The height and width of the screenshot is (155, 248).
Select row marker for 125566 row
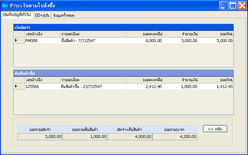[19, 86]
